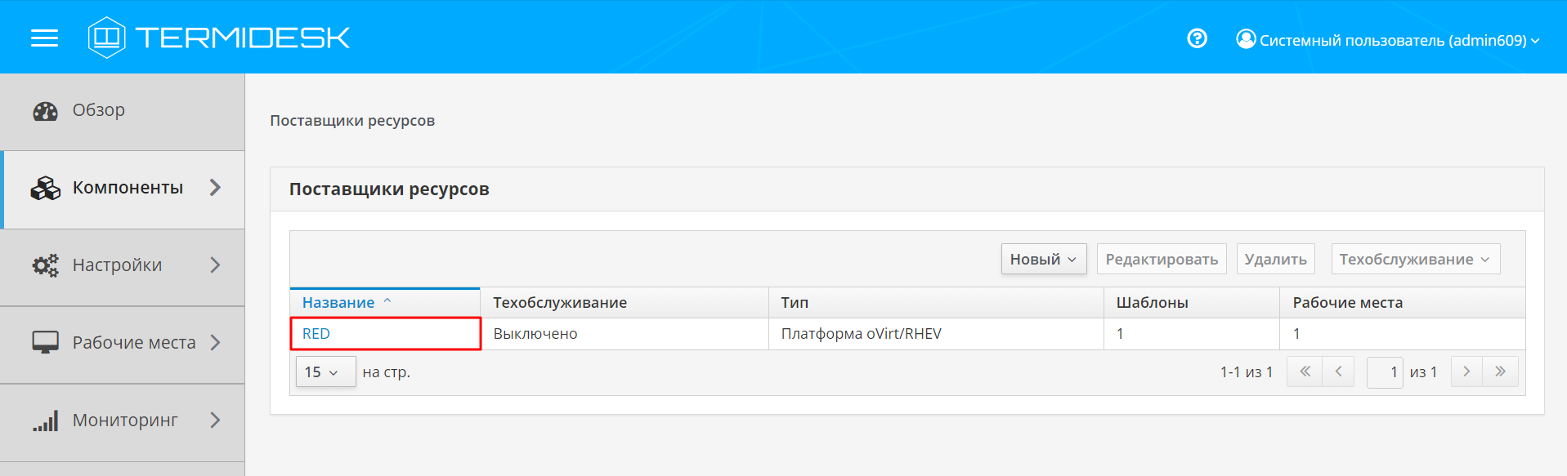Click the Overview dashboard gauge icon

(46, 111)
